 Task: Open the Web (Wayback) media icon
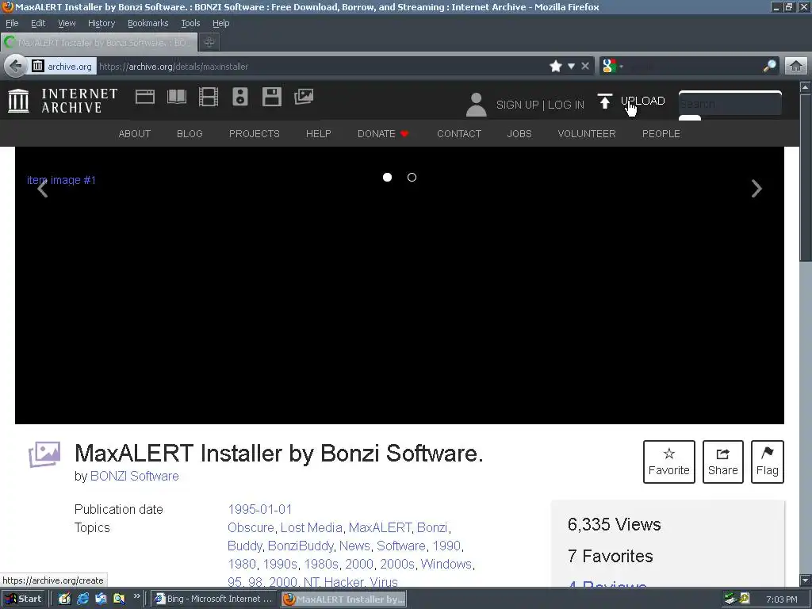[x=145, y=97]
